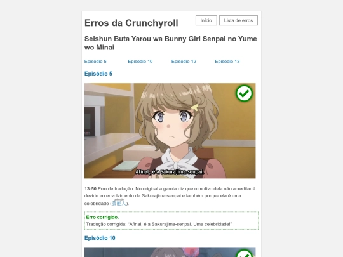Open the Início button
The width and height of the screenshot is (343, 257).
[x=206, y=20]
